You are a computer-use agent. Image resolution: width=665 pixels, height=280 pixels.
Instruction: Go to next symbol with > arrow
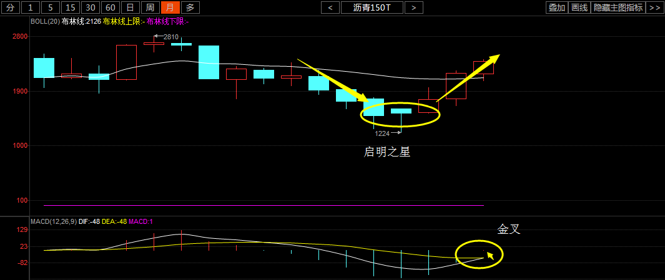414,7
